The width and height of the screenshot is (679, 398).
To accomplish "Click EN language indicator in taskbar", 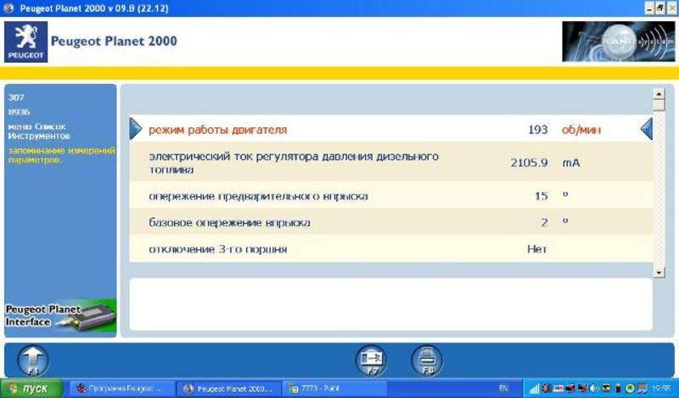I will click(504, 389).
